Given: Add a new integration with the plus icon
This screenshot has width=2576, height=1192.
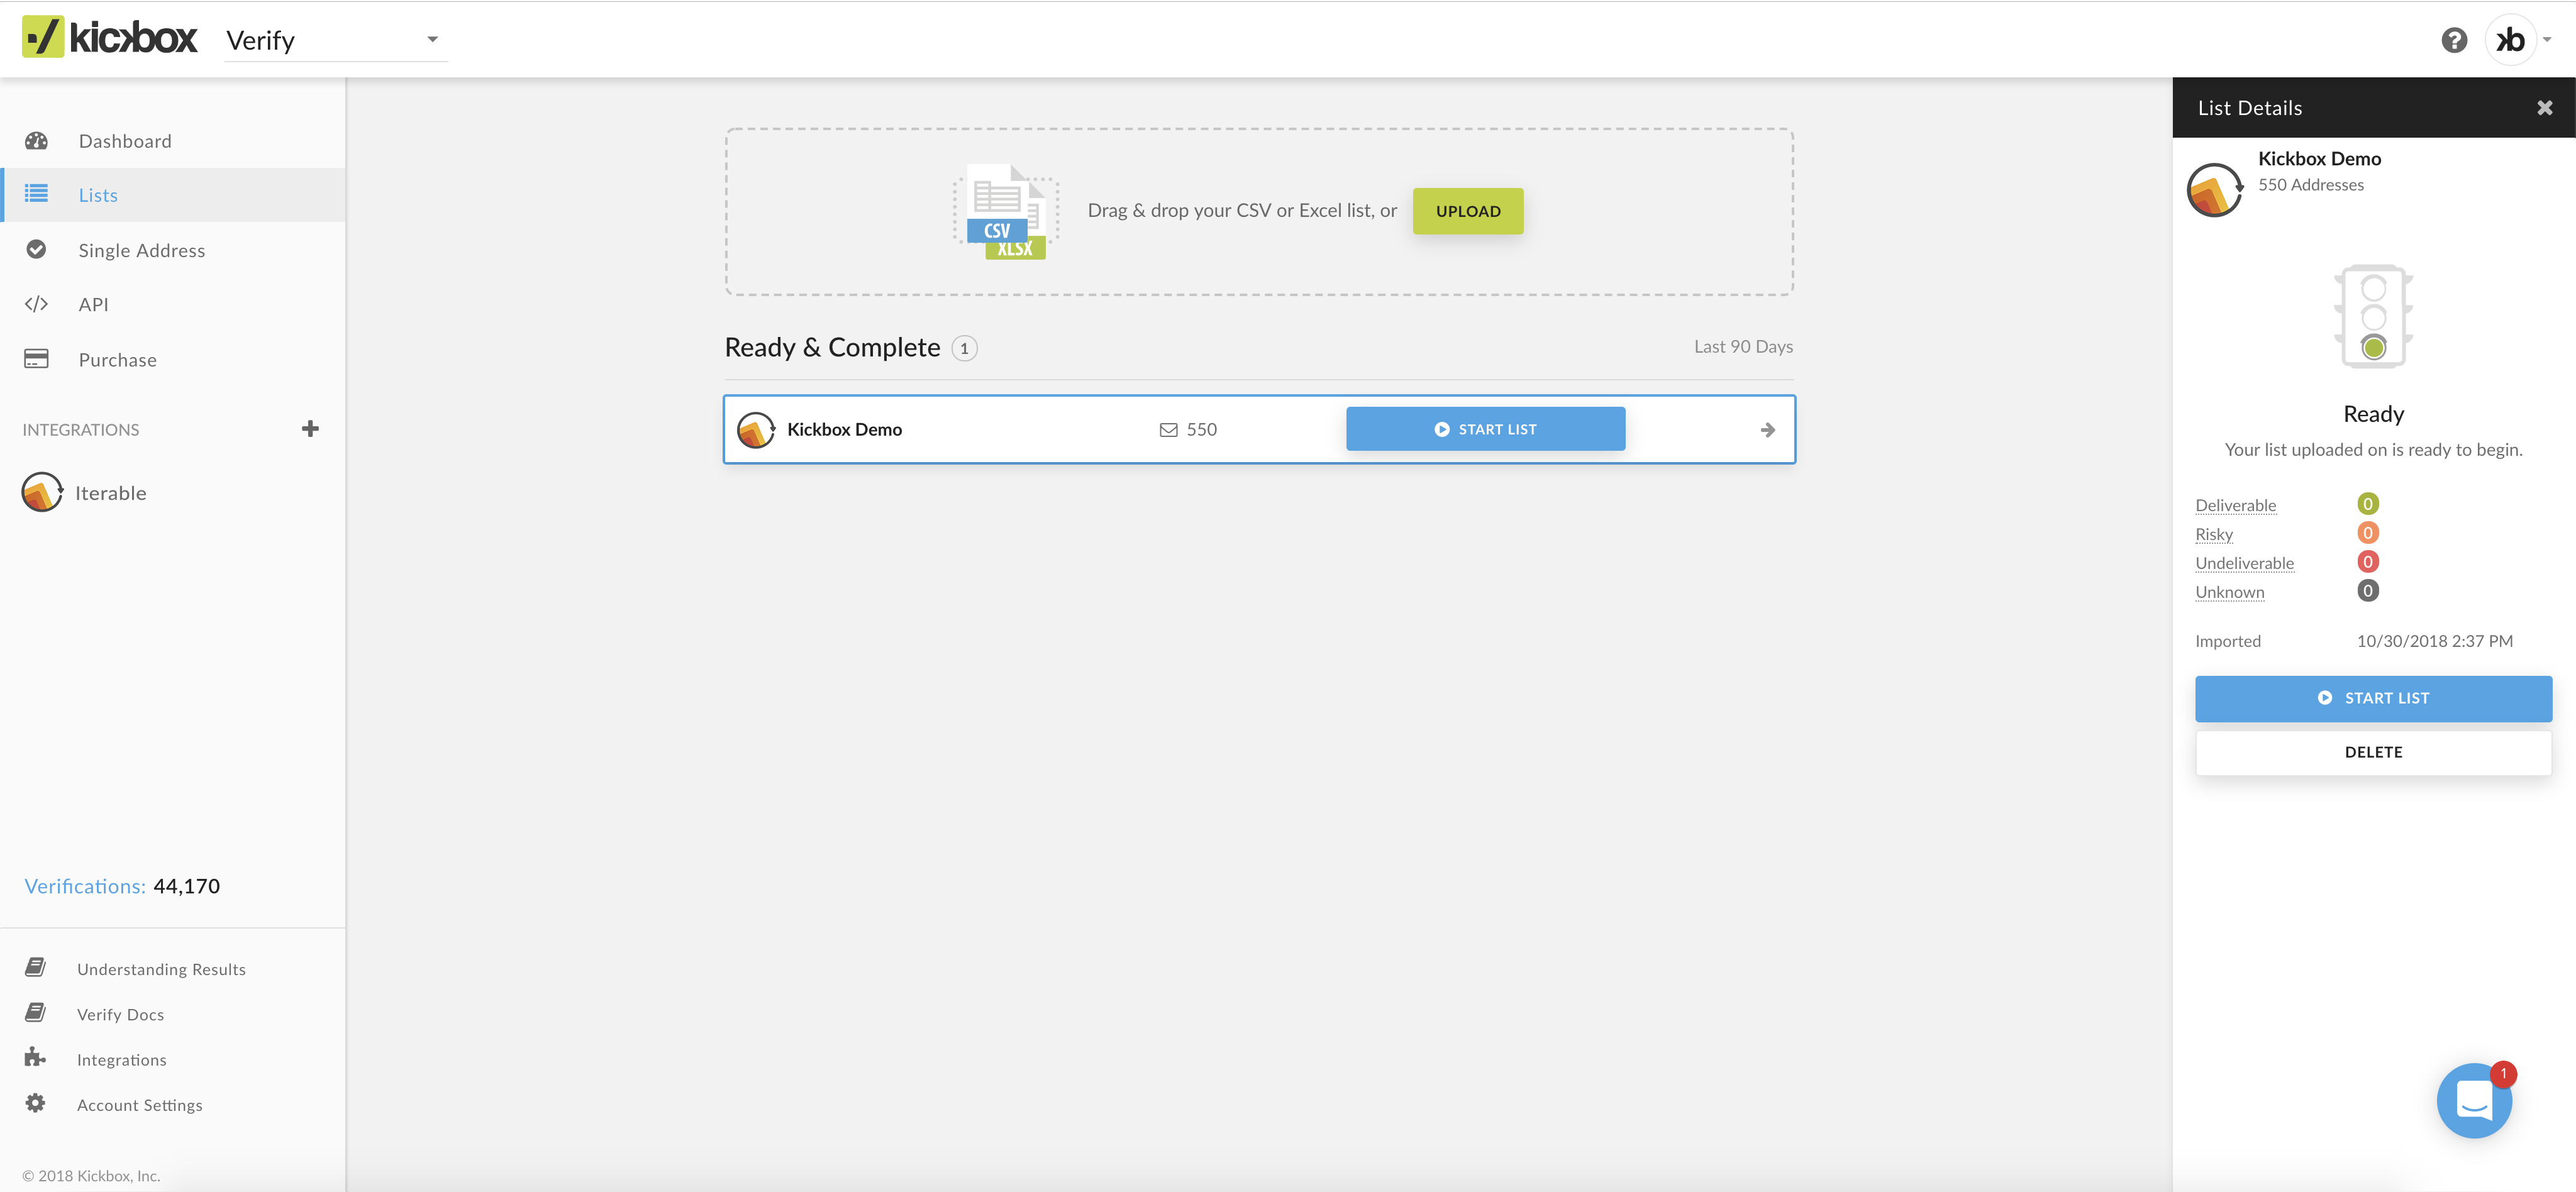Looking at the screenshot, I should point(310,428).
